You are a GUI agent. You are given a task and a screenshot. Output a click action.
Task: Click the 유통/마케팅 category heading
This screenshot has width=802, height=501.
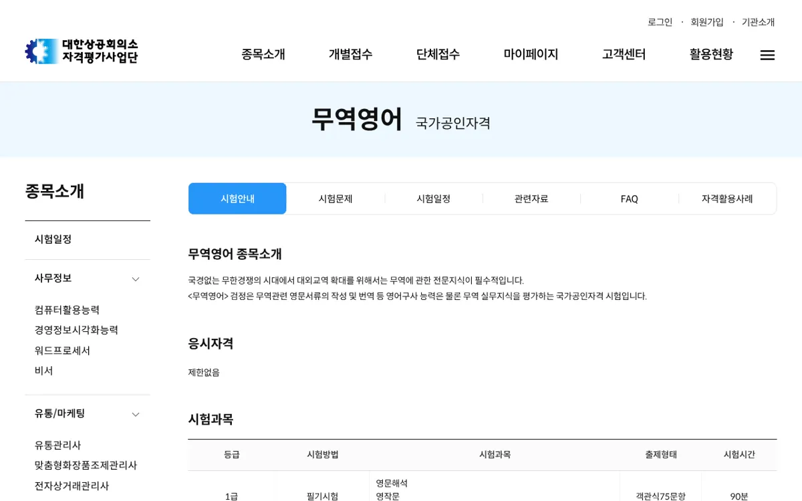coord(60,413)
